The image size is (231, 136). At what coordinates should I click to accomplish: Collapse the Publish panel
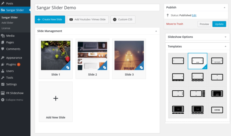(224, 7)
